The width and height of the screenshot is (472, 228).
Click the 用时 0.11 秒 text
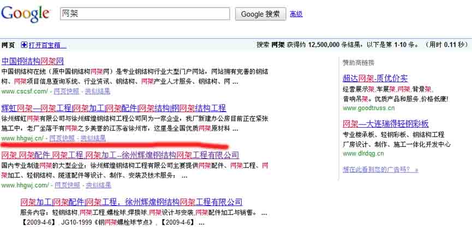(447, 45)
